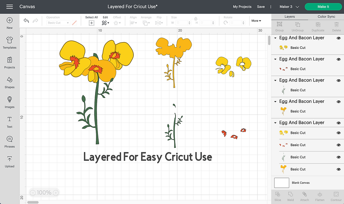Viewport: 344px width, 204px height.
Task: Click the Rotate angle field
Action: (x=237, y=22)
